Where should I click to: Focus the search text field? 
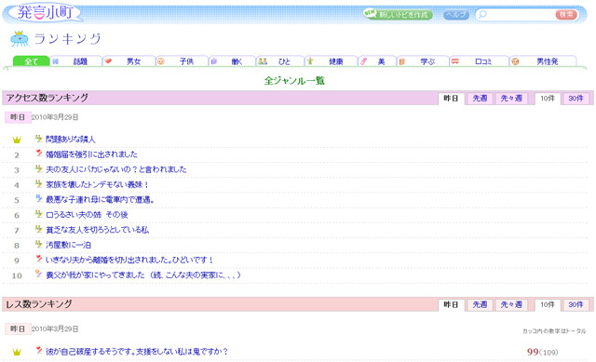pyautogui.click(x=521, y=15)
